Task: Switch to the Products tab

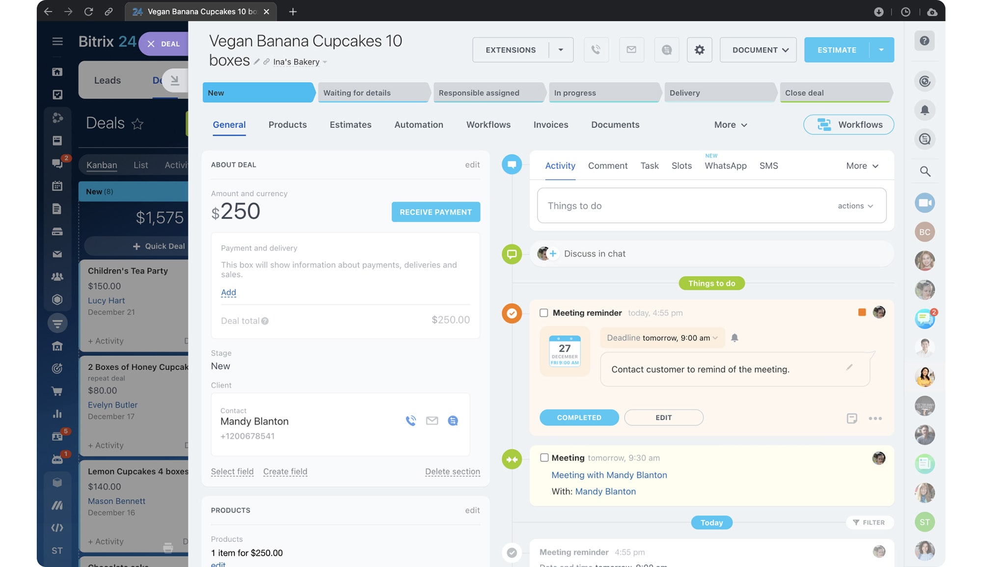Action: click(x=287, y=125)
